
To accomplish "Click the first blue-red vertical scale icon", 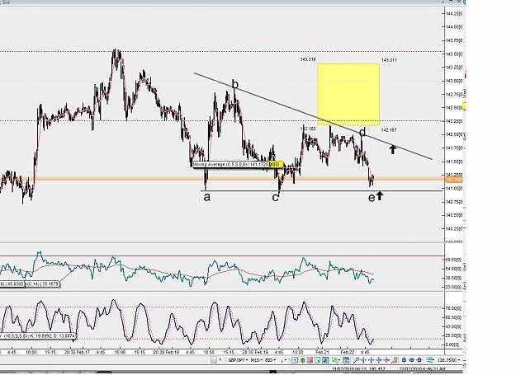I will pos(379,360).
